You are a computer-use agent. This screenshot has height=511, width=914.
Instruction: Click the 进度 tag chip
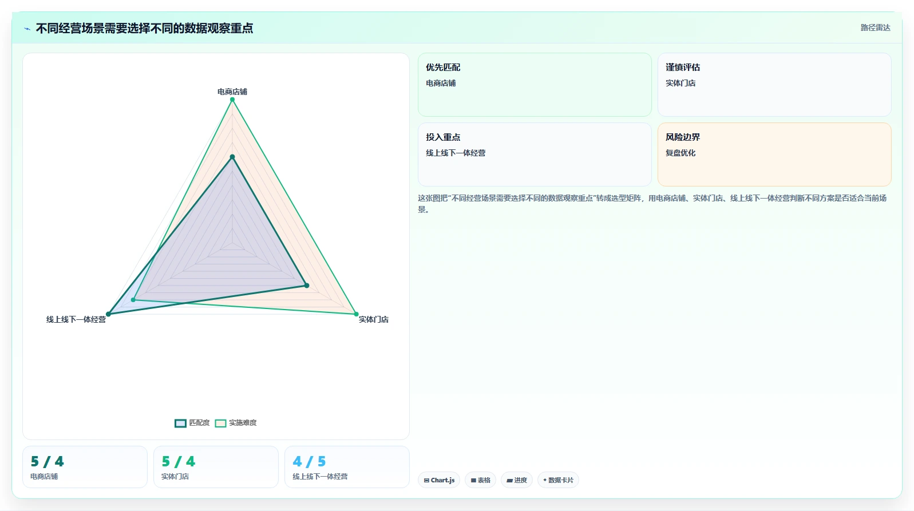click(517, 480)
